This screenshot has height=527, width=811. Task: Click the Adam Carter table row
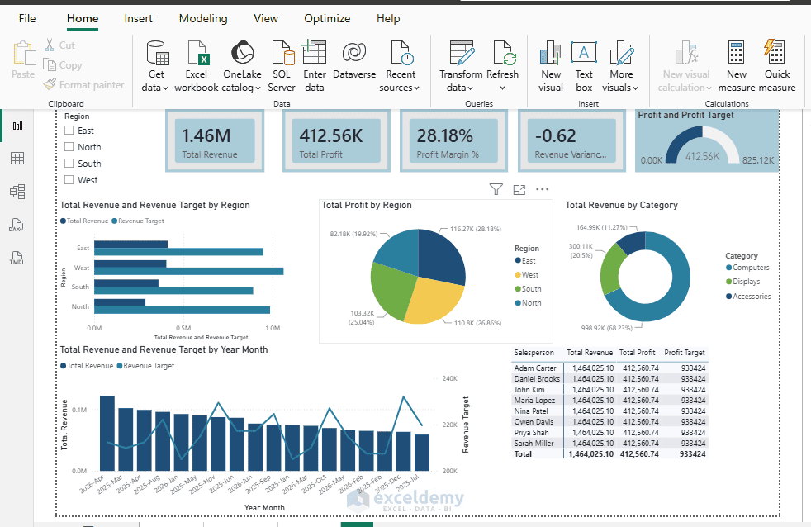pos(609,368)
